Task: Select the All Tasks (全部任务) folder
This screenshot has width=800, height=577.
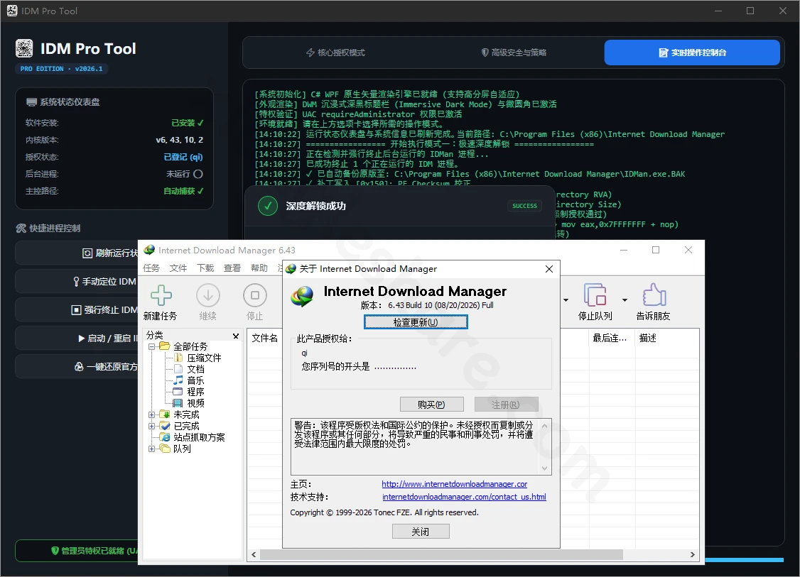Action: [190, 346]
